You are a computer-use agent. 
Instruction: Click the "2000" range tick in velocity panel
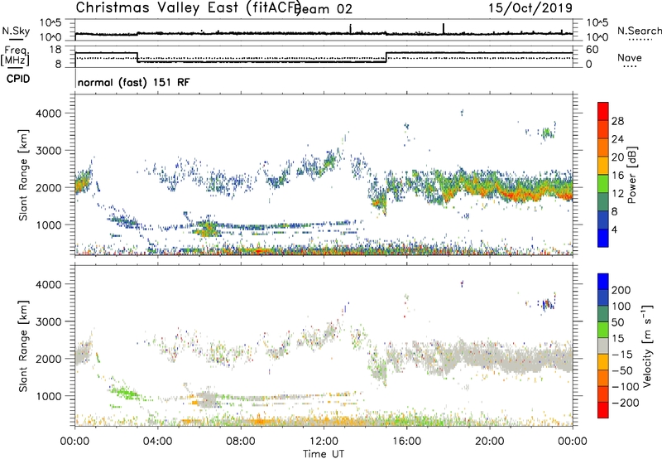click(x=49, y=359)
